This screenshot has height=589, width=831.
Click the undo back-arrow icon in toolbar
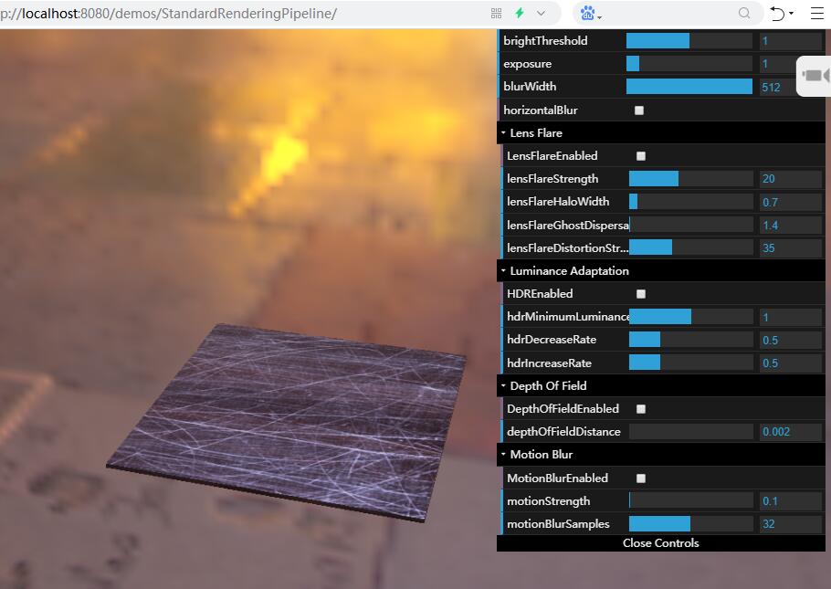tap(777, 14)
